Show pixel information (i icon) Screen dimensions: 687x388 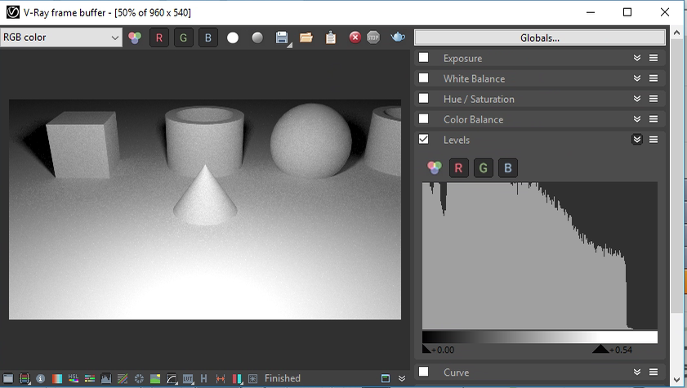[x=40, y=378]
